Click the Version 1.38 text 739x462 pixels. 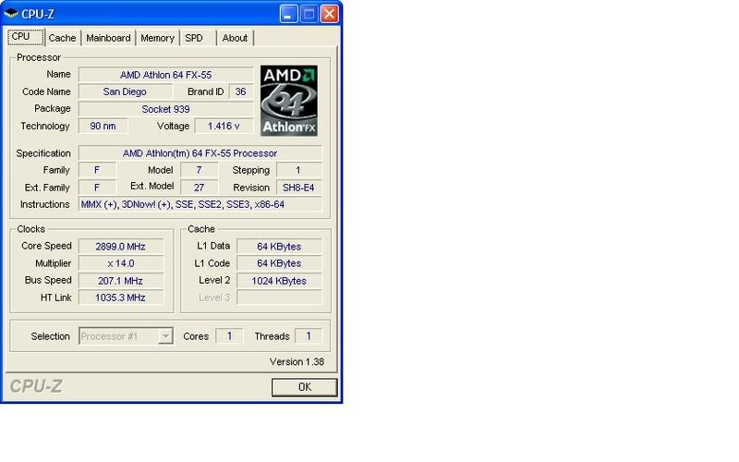[297, 361]
